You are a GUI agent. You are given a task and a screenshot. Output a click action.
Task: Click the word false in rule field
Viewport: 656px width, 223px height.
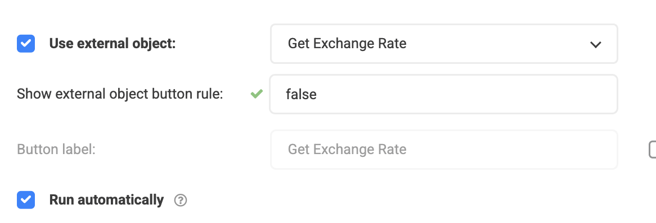(x=301, y=94)
